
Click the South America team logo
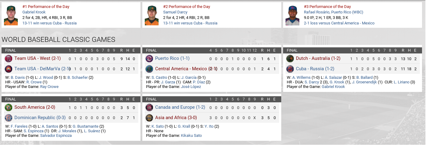[x=8, y=108]
